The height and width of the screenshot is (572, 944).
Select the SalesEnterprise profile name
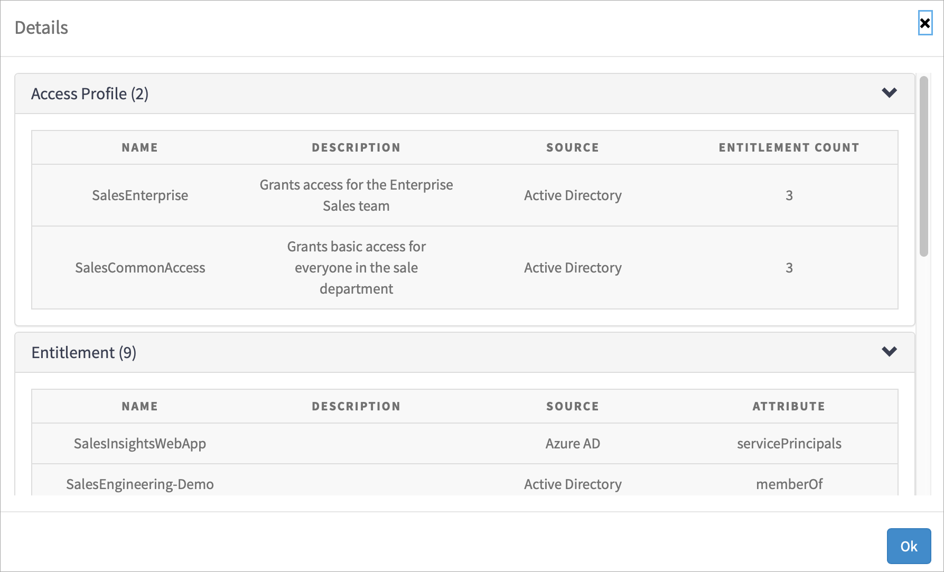coord(140,195)
